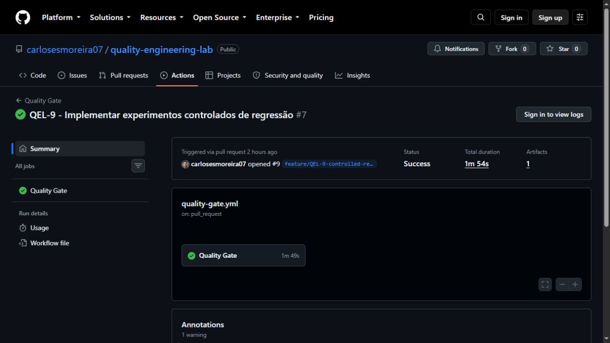Viewport: 610px width, 343px height.
Task: Click the Annotations heading
Action: [203, 325]
